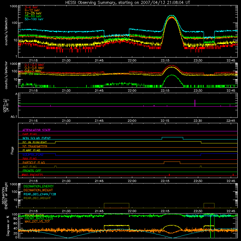Select the 12-25 keV legend label
This screenshot has height=241, width=241.
(33, 13)
